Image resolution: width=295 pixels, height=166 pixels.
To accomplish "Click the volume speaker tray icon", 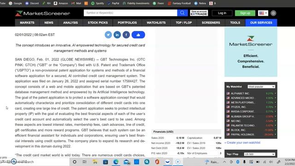I will pos(271,162).
